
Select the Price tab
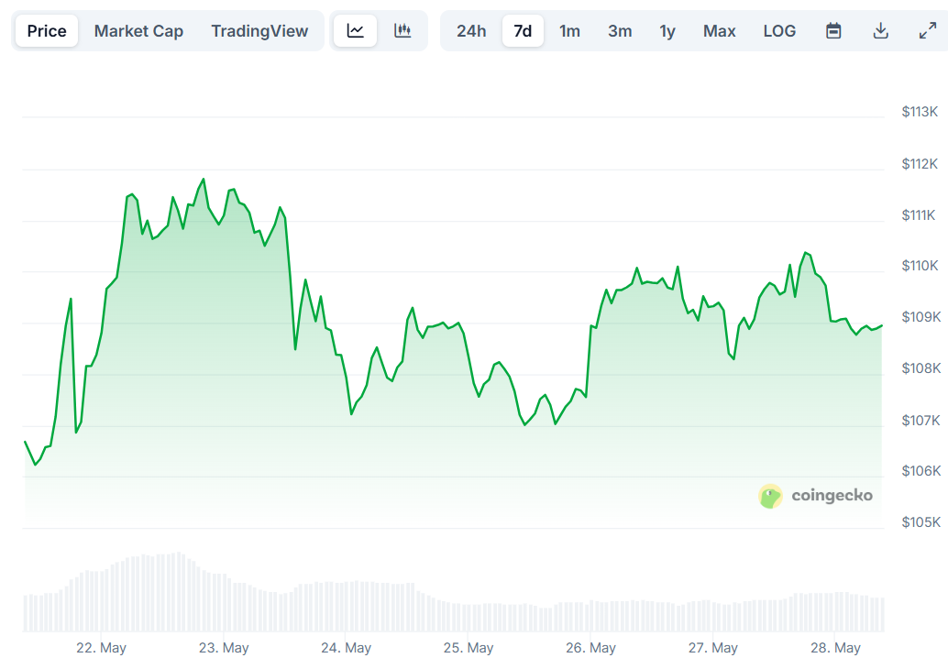point(47,31)
